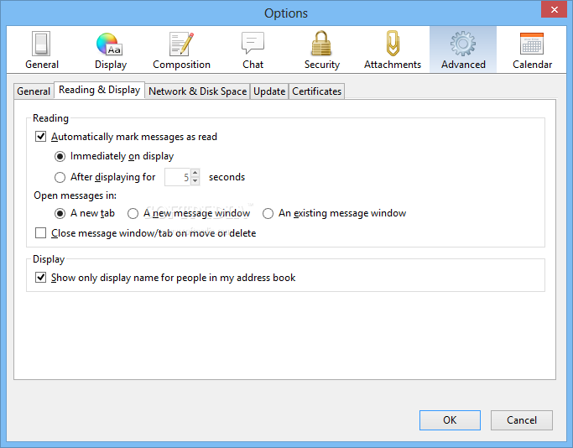Uncheck Show only display name checkbox
The width and height of the screenshot is (573, 448).
pyautogui.click(x=40, y=278)
